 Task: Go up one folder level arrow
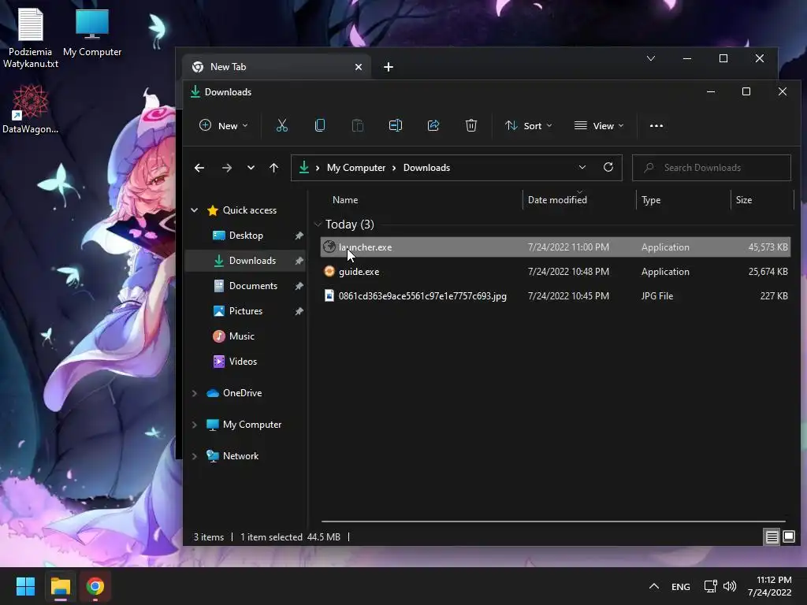tap(273, 168)
